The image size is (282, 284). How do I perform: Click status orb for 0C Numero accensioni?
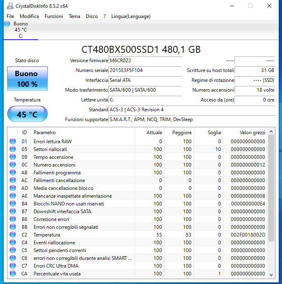point(13,165)
